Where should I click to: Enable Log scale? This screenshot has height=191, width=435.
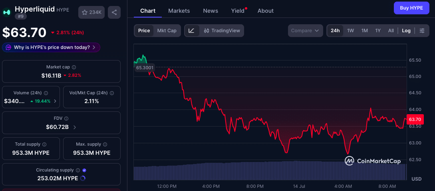pos(406,31)
